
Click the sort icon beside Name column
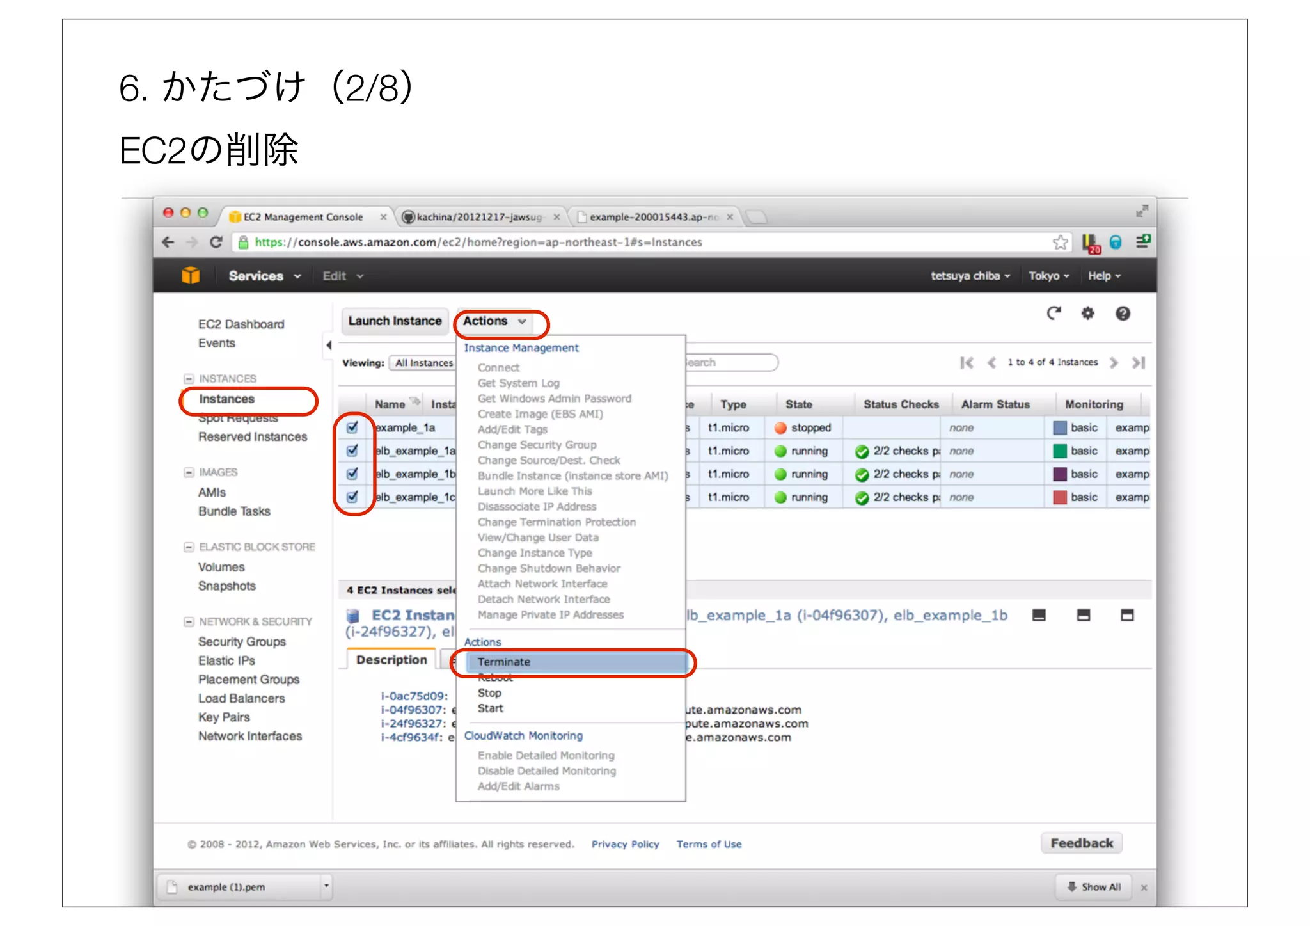[415, 402]
